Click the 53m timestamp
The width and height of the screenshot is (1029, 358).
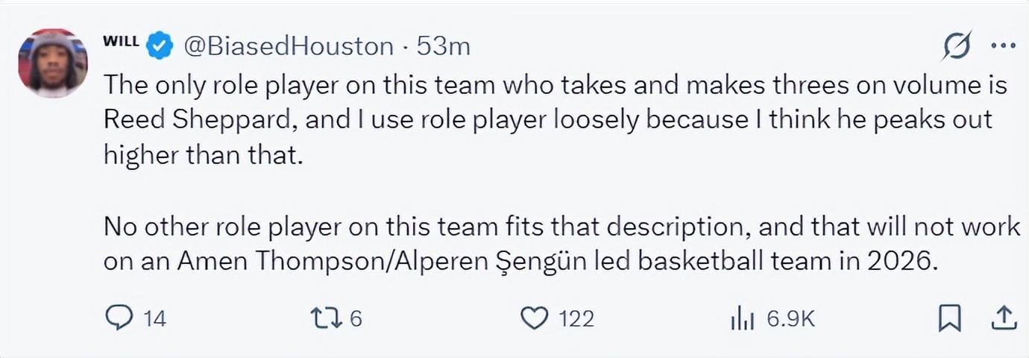pos(443,46)
